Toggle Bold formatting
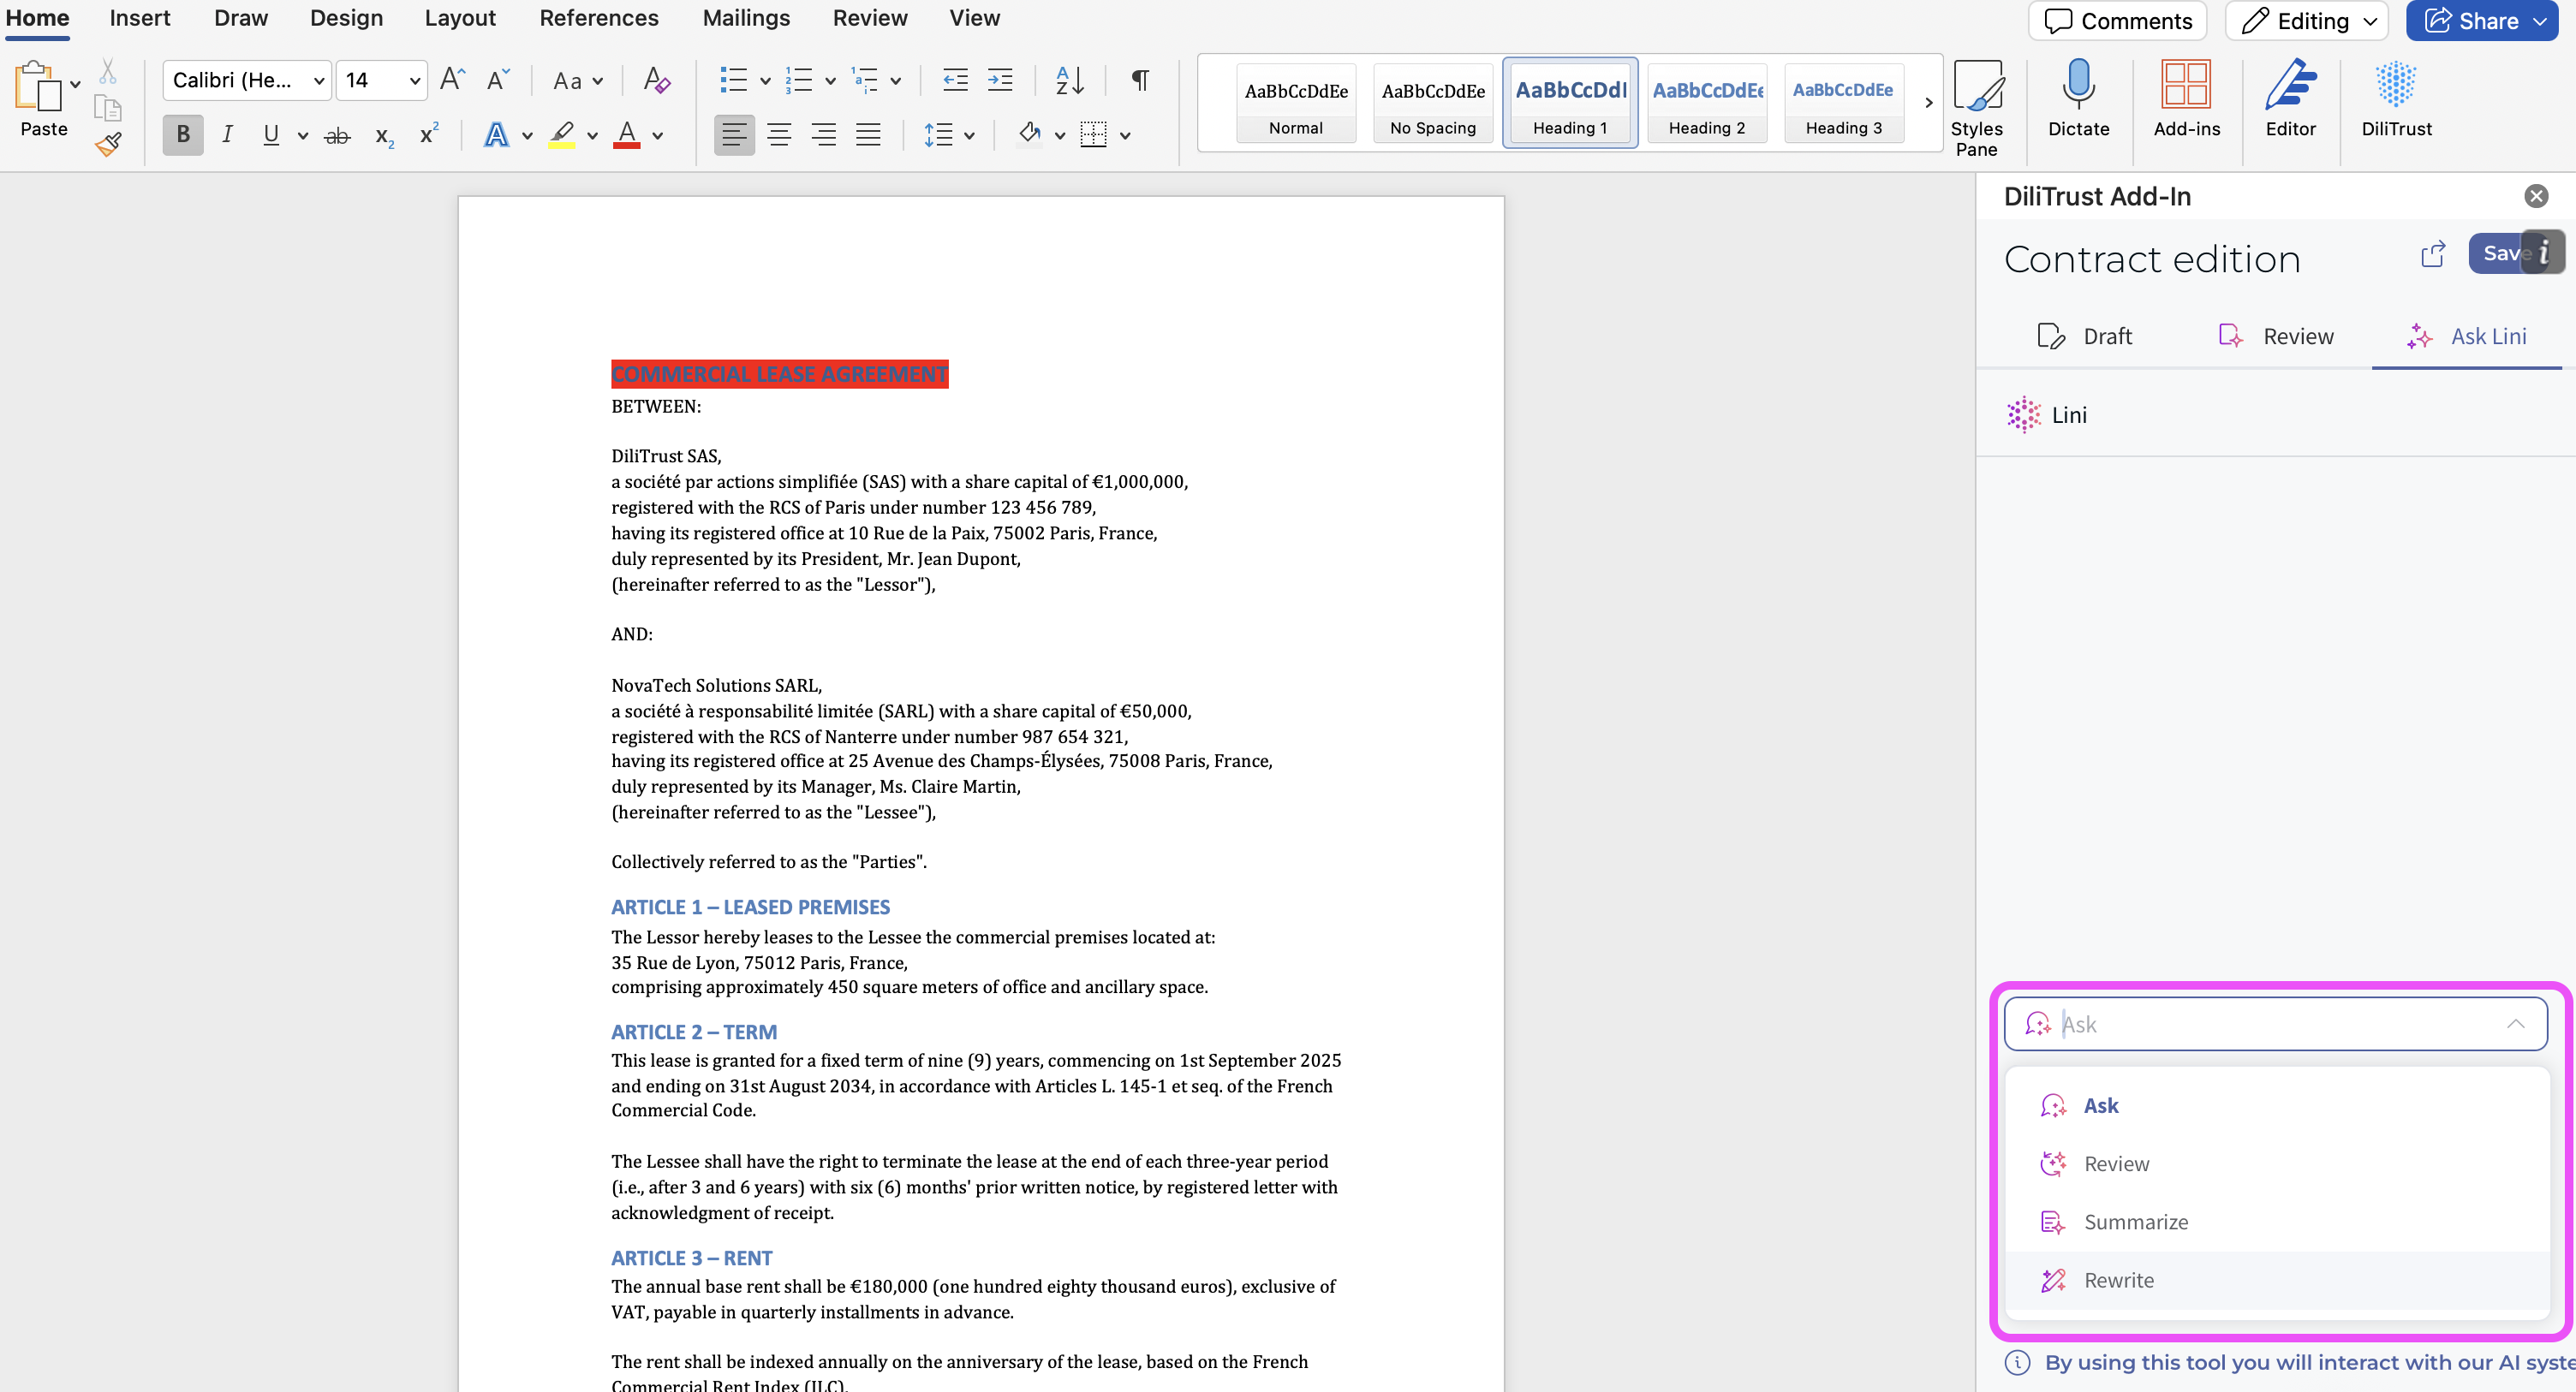The width and height of the screenshot is (2576, 1392). [x=183, y=135]
